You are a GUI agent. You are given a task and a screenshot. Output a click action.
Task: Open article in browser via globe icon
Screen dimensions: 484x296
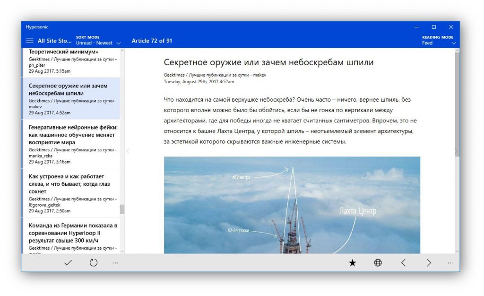pyautogui.click(x=377, y=262)
